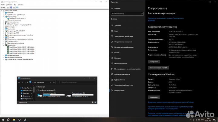Open recent locations dropdown arrow in Explorer
Screen dimensions: 218x122
click(25, 82)
